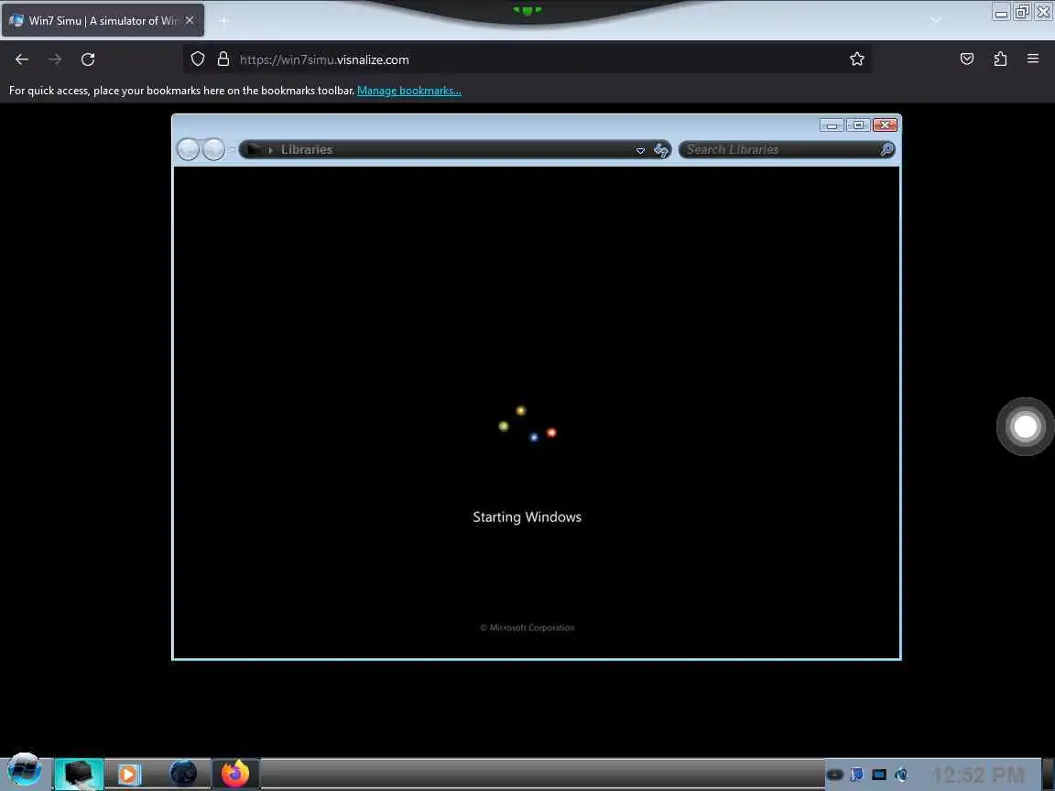Image resolution: width=1055 pixels, height=791 pixels.
Task: Open the dark globe taskbar icon
Action: click(x=183, y=774)
